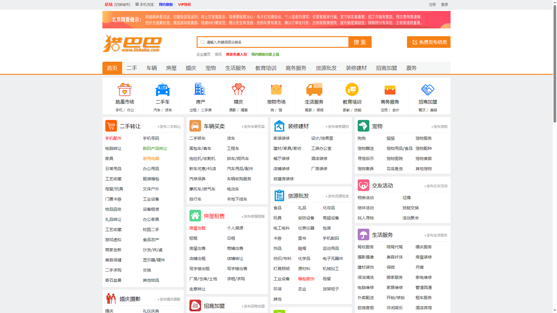Click the 手机浏览 phone icon link
Image resolution: width=557 pixels, height=313 pixels.
144,5
